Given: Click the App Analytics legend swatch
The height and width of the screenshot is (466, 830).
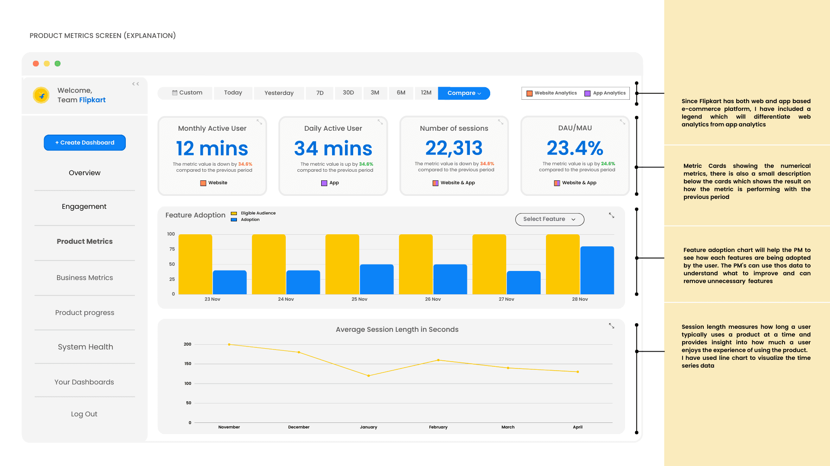Looking at the screenshot, I should click(x=587, y=93).
